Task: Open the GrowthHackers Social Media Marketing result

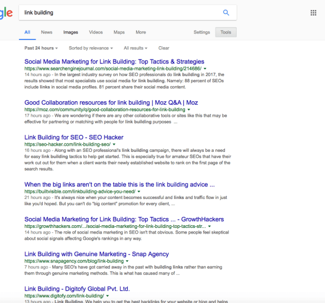Action: pos(124,220)
